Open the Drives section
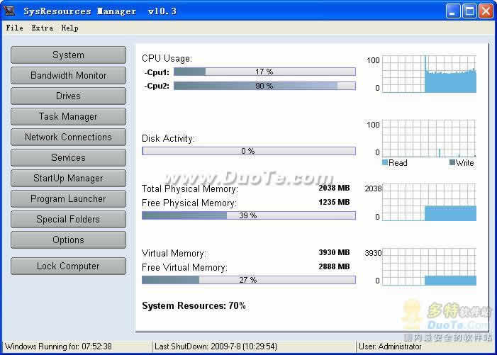The width and height of the screenshot is (497, 355). coord(68,96)
